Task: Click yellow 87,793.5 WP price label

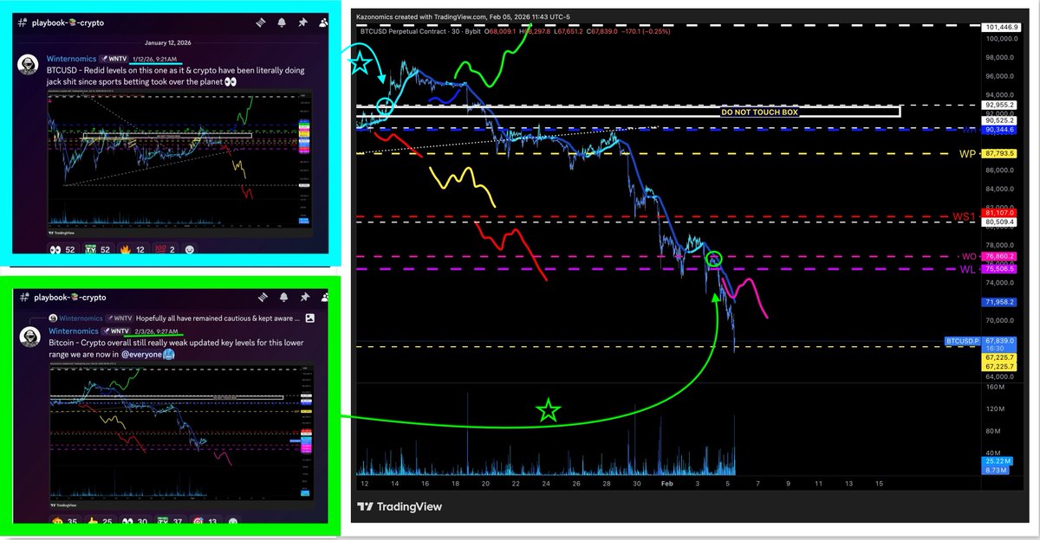Action: point(1001,154)
